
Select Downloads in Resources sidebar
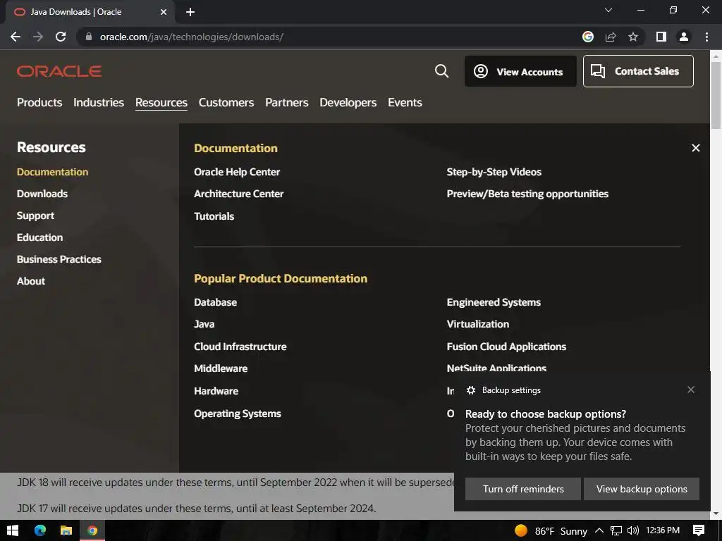[x=42, y=194]
